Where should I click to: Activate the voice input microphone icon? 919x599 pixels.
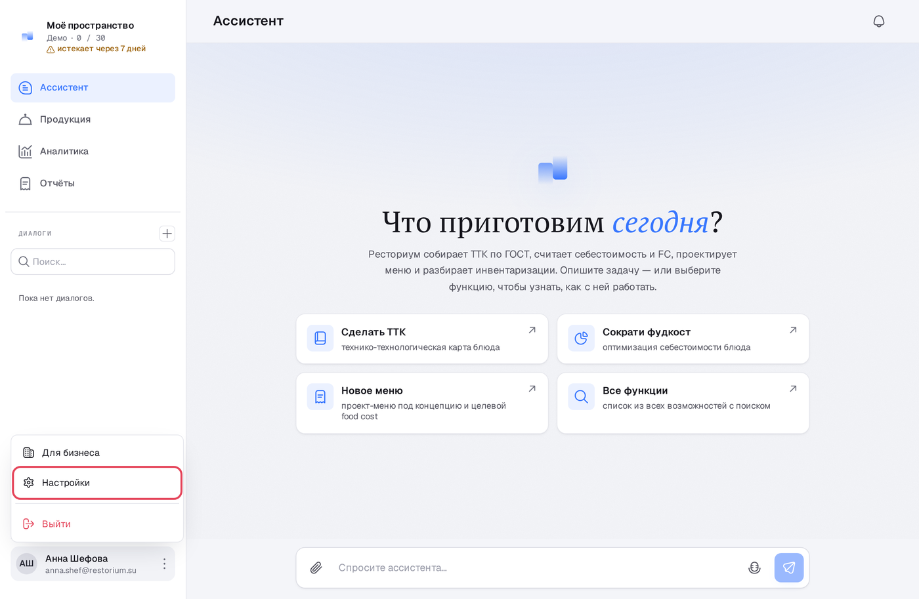pyautogui.click(x=754, y=568)
